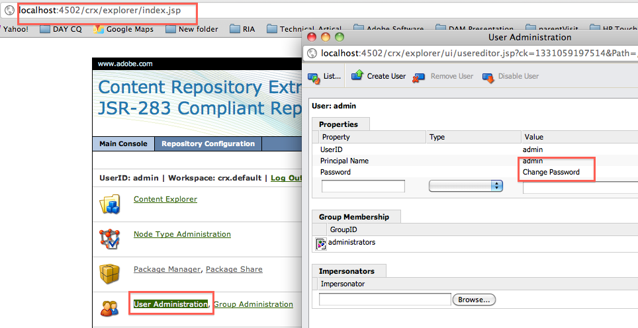This screenshot has width=638, height=328.
Task: Click the Create User label
Action: click(x=386, y=76)
